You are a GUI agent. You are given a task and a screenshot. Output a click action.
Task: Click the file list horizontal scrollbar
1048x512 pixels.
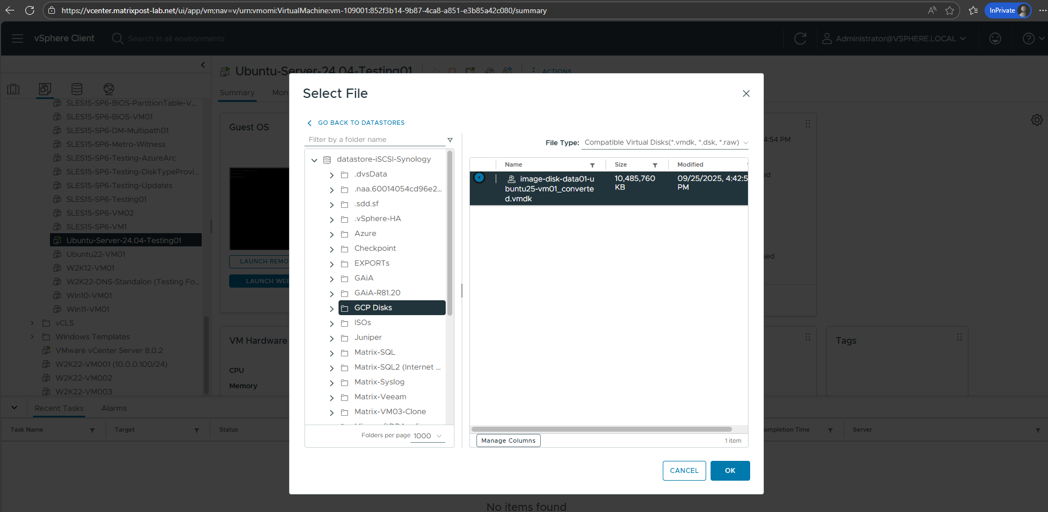(602, 429)
